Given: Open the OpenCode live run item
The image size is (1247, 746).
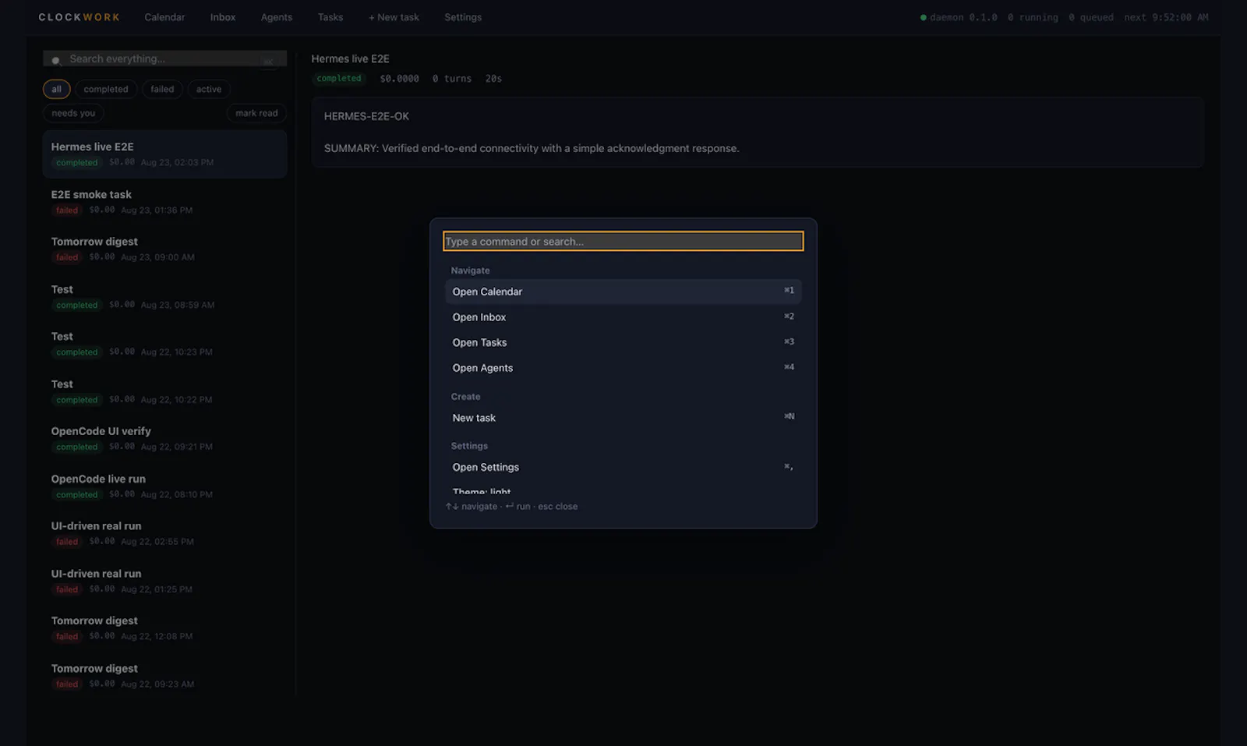Looking at the screenshot, I should coord(164,486).
